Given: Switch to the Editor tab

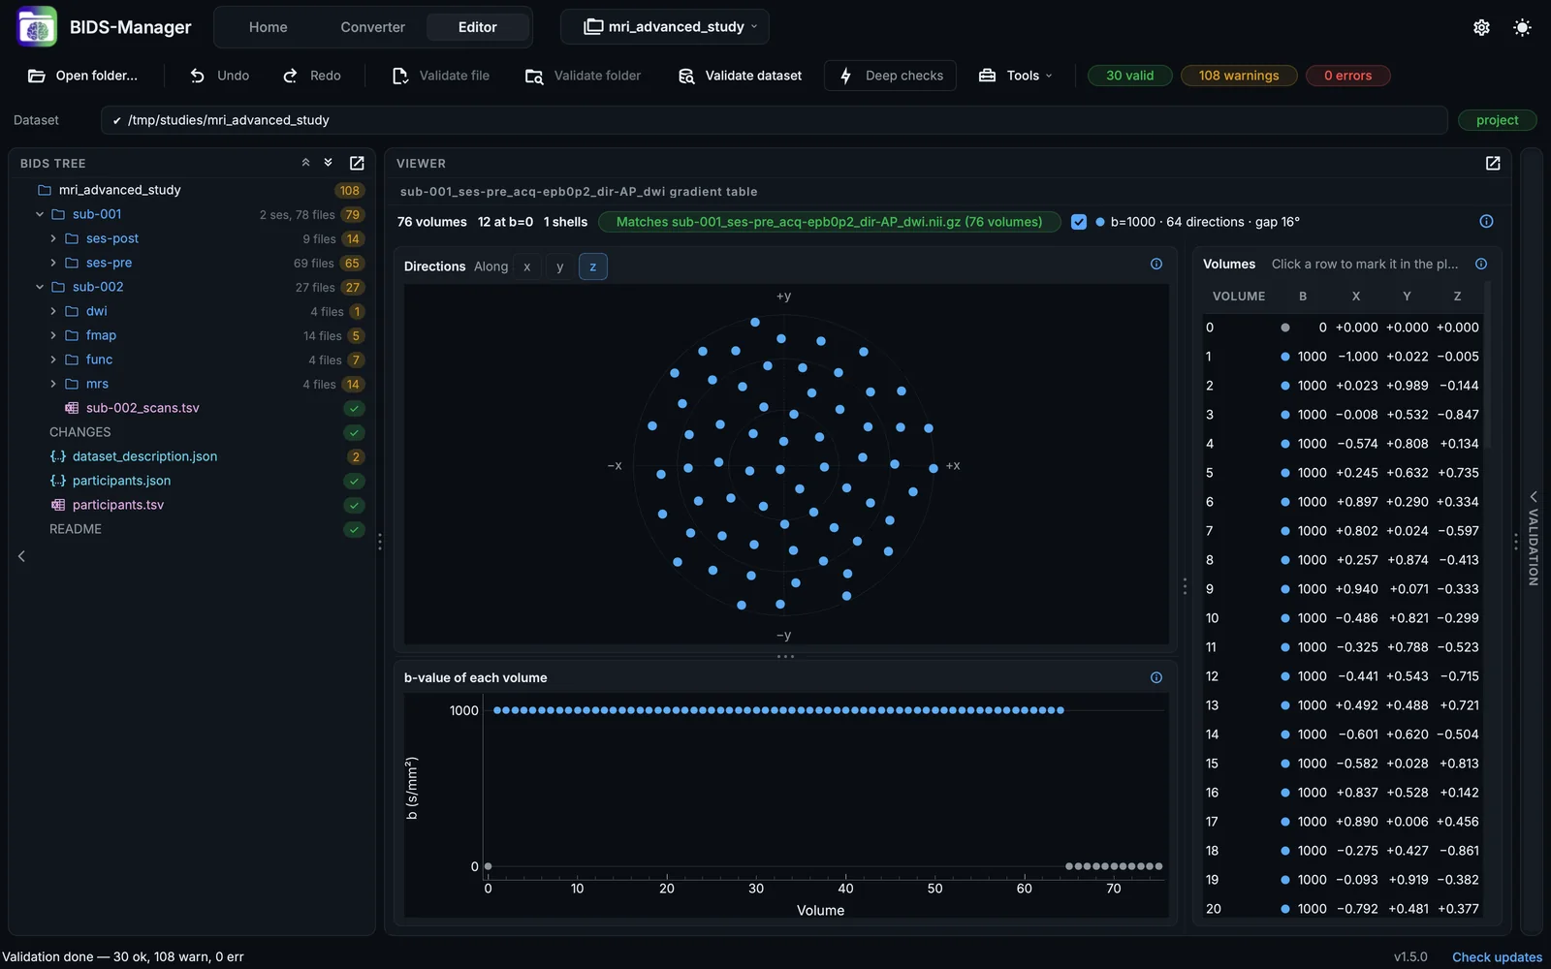Looking at the screenshot, I should point(477,27).
